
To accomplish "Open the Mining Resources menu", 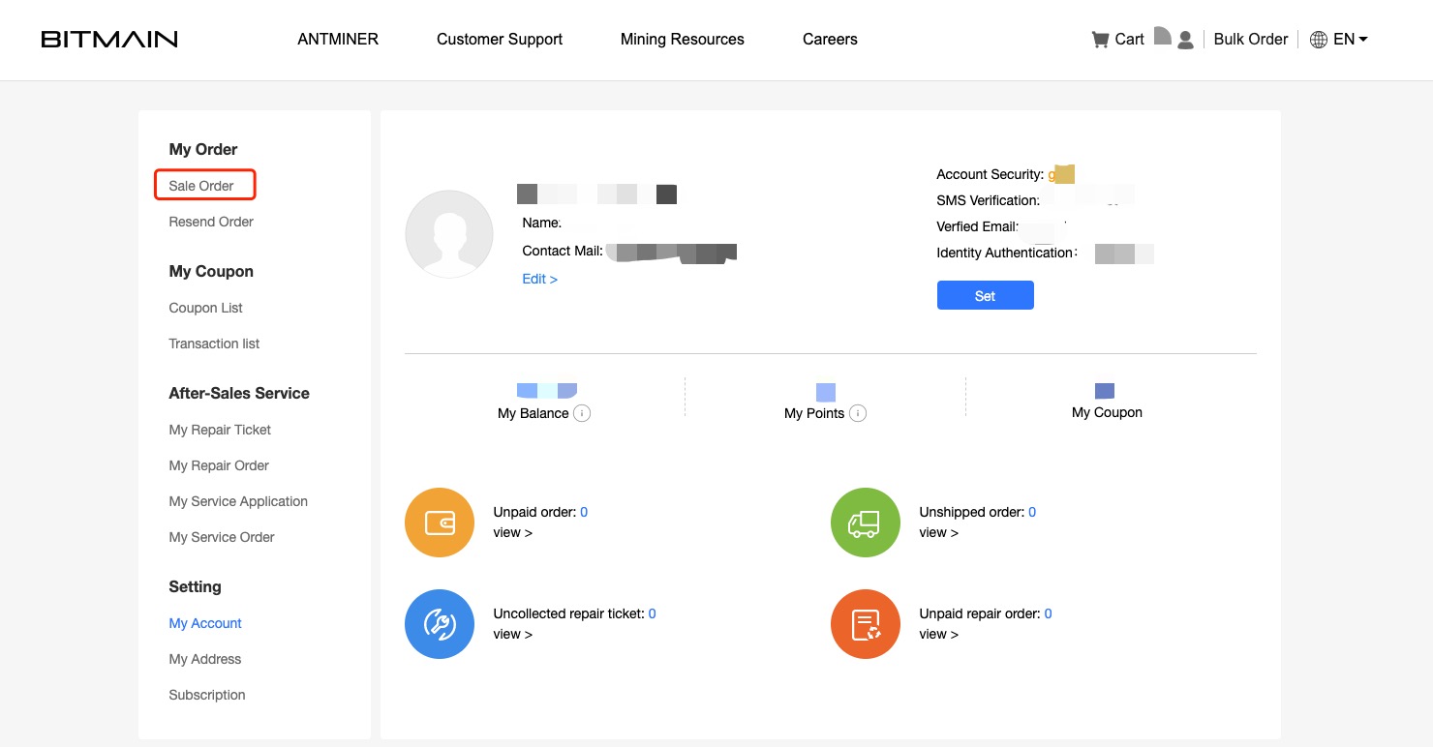I will tap(683, 40).
